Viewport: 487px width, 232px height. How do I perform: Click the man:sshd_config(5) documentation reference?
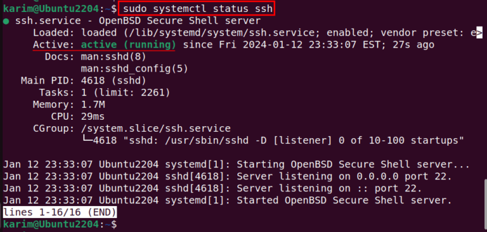click(134, 68)
